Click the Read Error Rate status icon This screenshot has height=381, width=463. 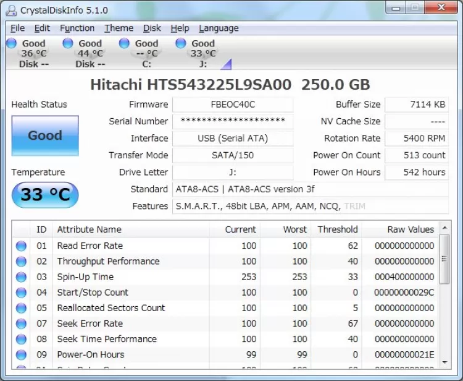[x=22, y=246]
